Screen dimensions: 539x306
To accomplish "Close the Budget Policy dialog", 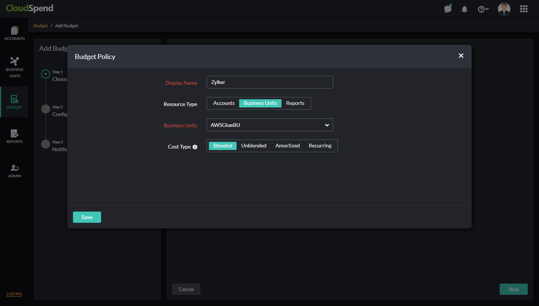I will tap(461, 56).
